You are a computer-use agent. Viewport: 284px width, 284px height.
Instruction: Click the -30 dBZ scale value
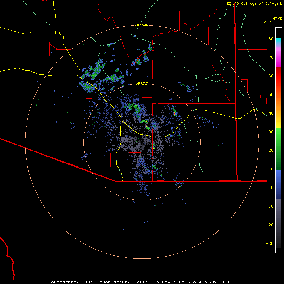pos(270,243)
